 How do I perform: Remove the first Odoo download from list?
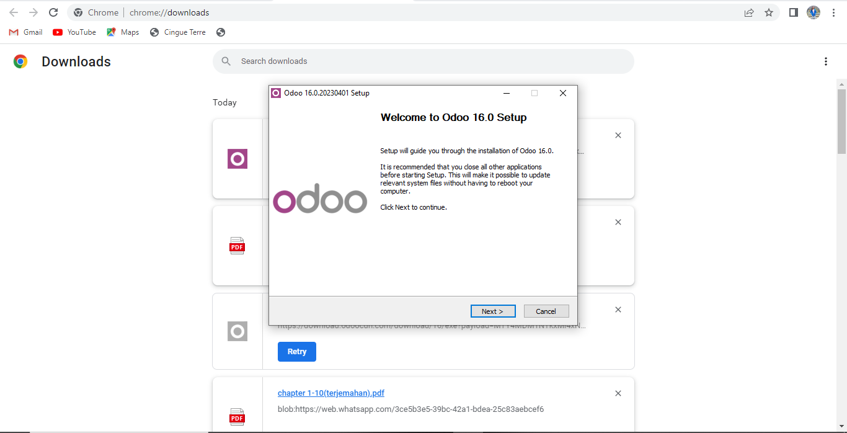pos(618,135)
